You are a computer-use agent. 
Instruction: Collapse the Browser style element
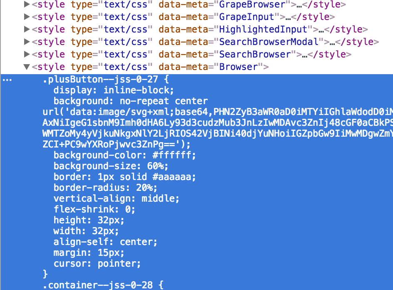[x=27, y=67]
